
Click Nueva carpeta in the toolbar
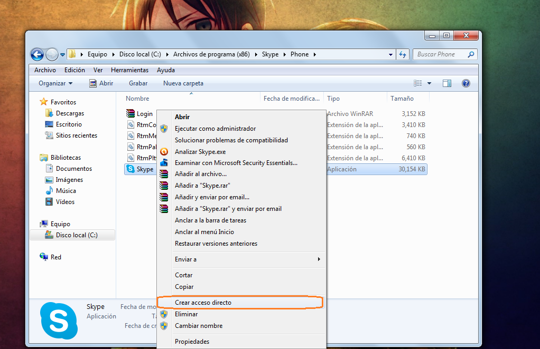pyautogui.click(x=183, y=83)
